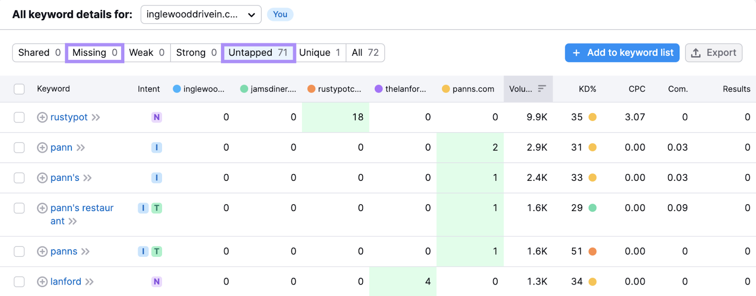Click the sort icon in Volume column header

(x=542, y=89)
